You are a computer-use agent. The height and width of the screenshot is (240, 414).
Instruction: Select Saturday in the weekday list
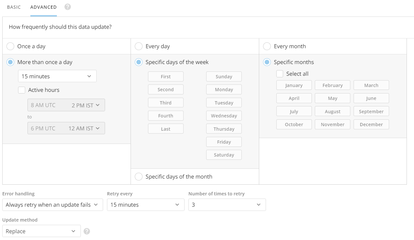pyautogui.click(x=224, y=155)
